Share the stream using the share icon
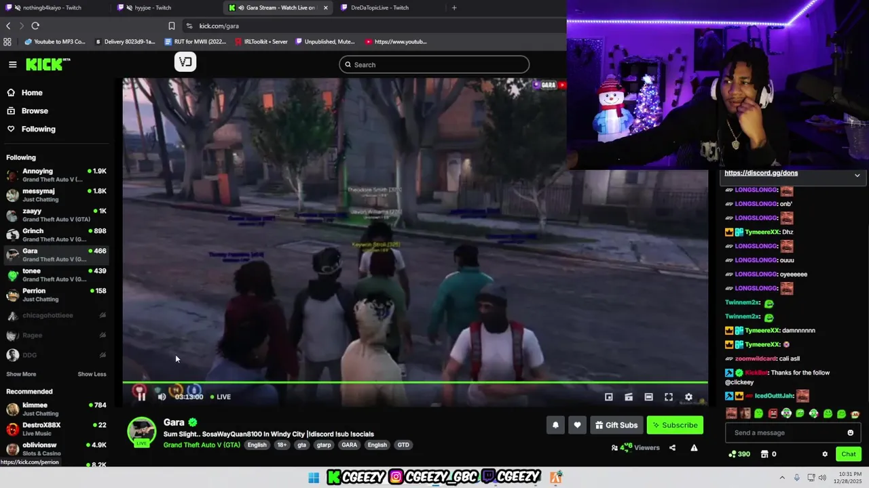This screenshot has width=869, height=488. 672,447
